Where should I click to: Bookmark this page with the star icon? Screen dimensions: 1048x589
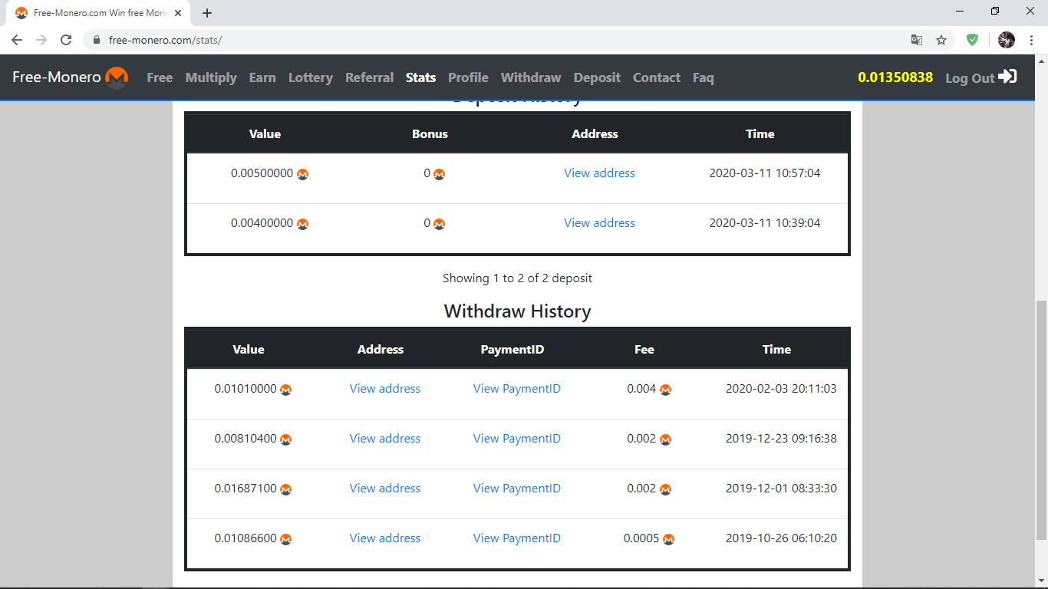941,40
